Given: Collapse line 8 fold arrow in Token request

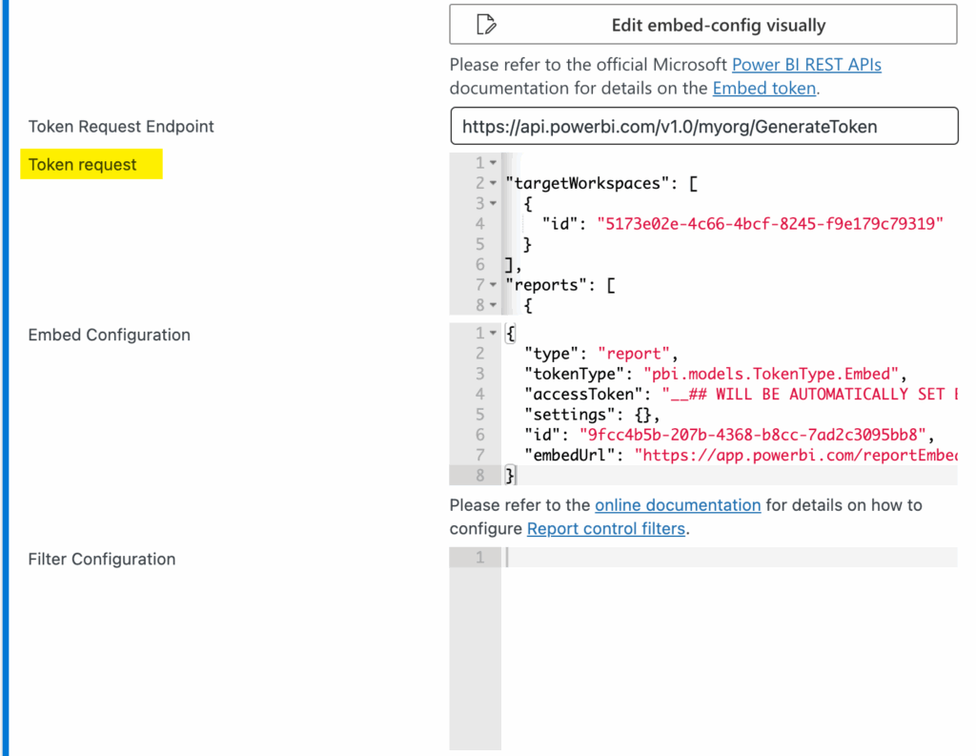Looking at the screenshot, I should pyautogui.click(x=493, y=306).
